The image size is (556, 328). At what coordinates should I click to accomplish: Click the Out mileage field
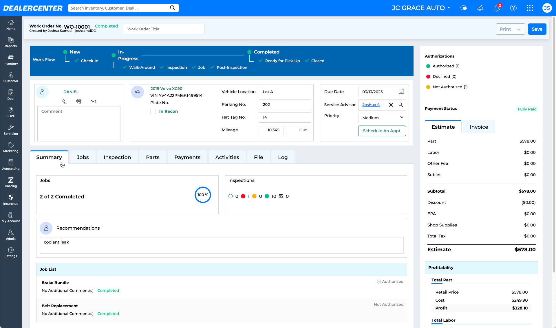[298, 130]
